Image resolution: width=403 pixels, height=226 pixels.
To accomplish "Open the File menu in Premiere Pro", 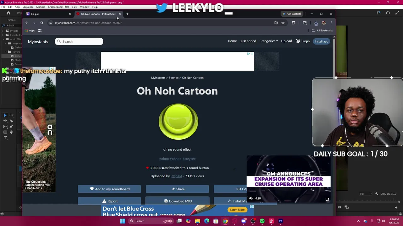I will click(3, 7).
